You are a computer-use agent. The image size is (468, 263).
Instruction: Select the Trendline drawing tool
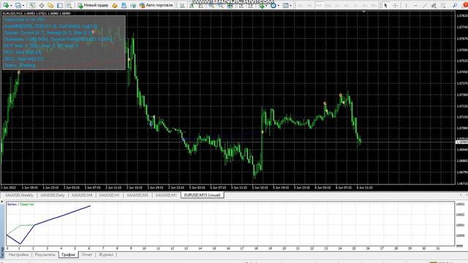[x=424, y=5]
